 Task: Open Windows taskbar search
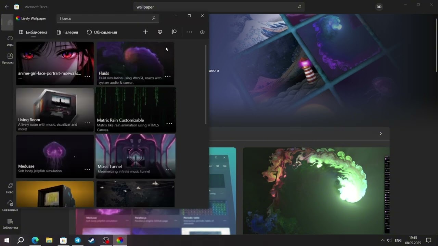(21, 240)
